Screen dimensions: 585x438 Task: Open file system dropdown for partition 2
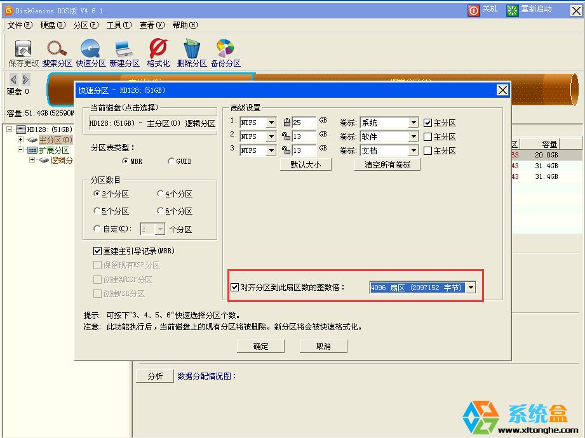[272, 136]
